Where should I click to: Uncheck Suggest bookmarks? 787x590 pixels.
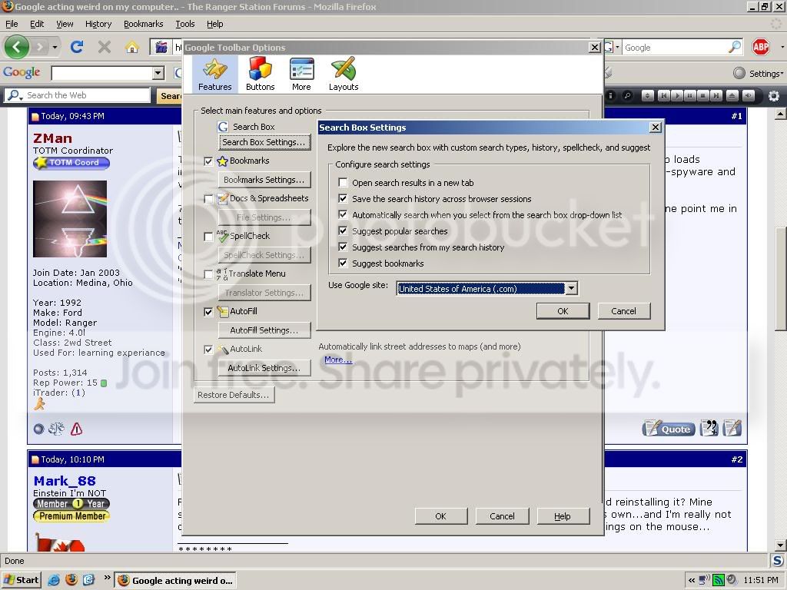point(343,263)
